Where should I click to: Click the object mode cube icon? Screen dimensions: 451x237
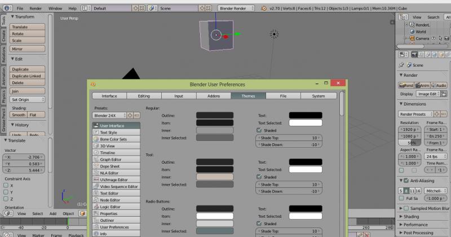[x=82, y=213]
